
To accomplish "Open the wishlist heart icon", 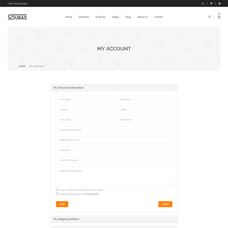I will [x=211, y=3].
